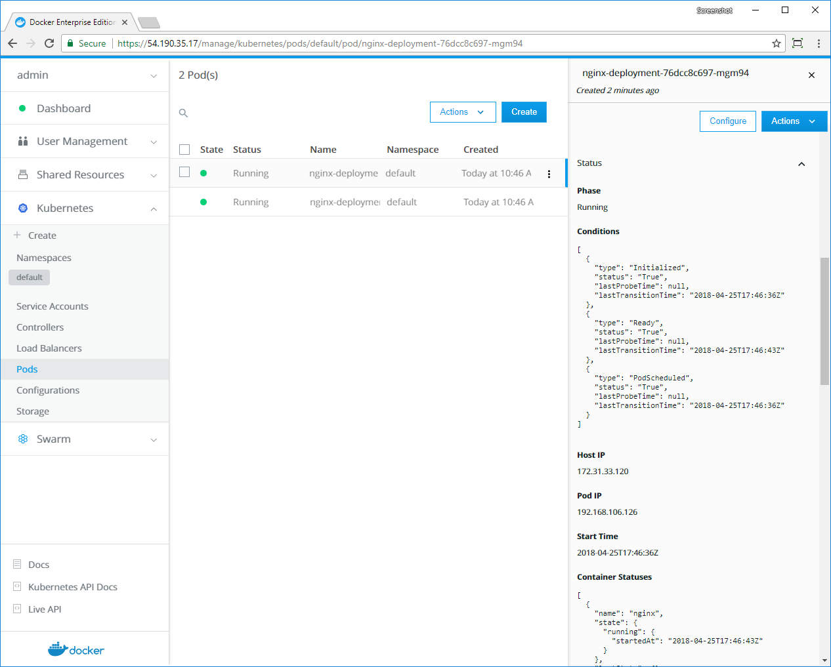Open the blue Actions dropdown in details panel

pyautogui.click(x=793, y=121)
